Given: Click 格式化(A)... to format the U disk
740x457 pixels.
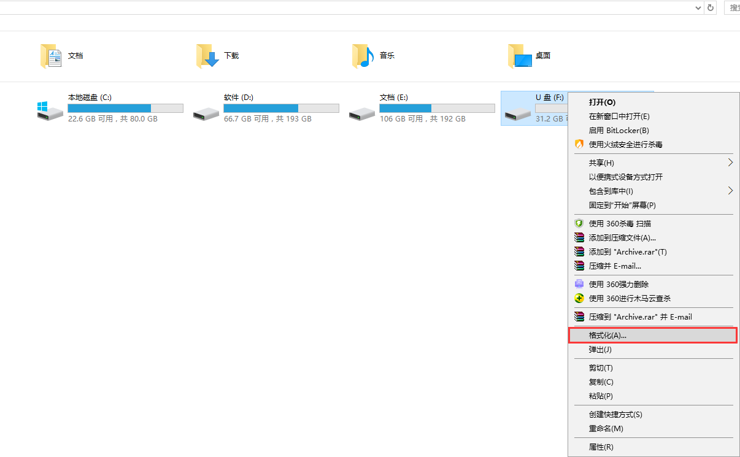Looking at the screenshot, I should [x=607, y=336].
